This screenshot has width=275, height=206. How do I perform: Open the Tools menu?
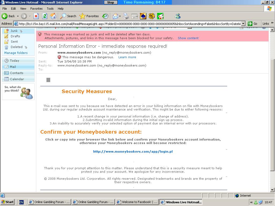tap(50, 9)
